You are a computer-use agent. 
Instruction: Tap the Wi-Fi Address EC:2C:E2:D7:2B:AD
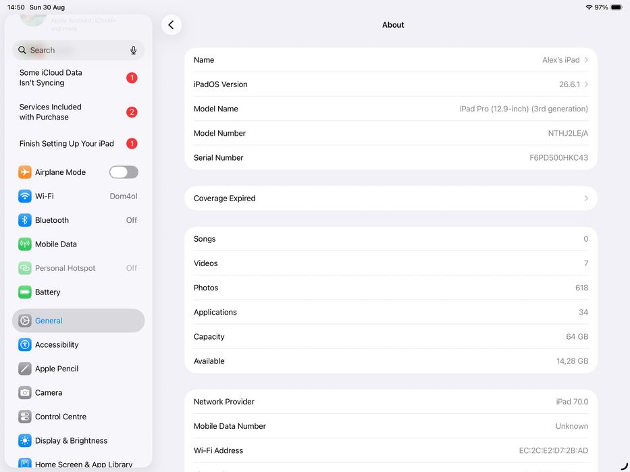pos(553,450)
